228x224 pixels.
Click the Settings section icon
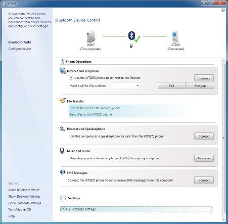click(x=63, y=198)
